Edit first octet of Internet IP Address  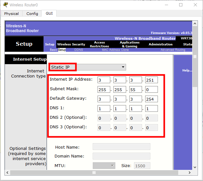[104, 80]
